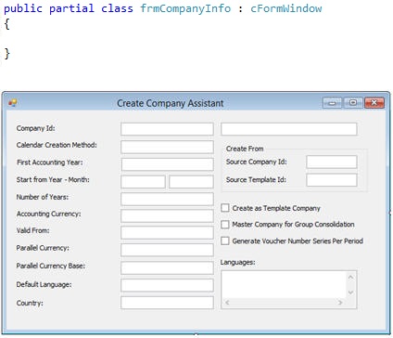Click the Parallel Currency field

[x=167, y=250]
